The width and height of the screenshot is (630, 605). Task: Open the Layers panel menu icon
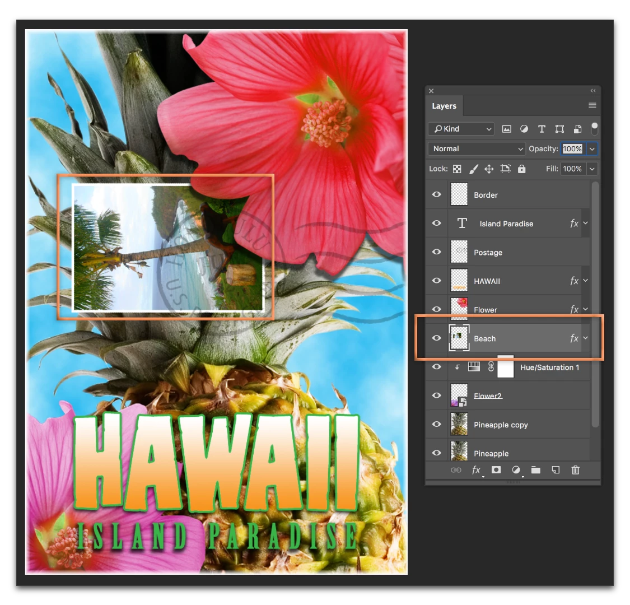(592, 105)
